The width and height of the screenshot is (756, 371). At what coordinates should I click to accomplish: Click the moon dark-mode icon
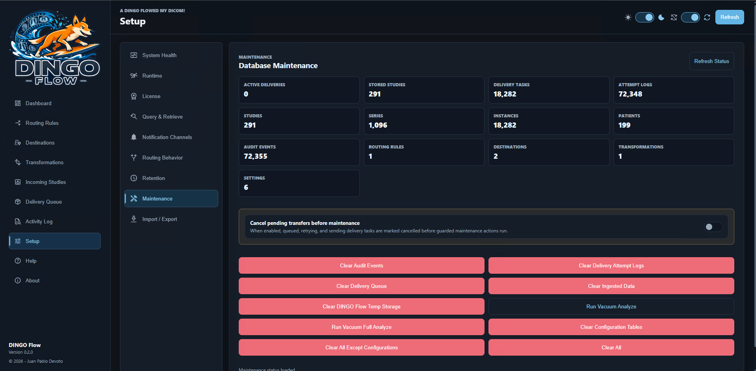[661, 17]
